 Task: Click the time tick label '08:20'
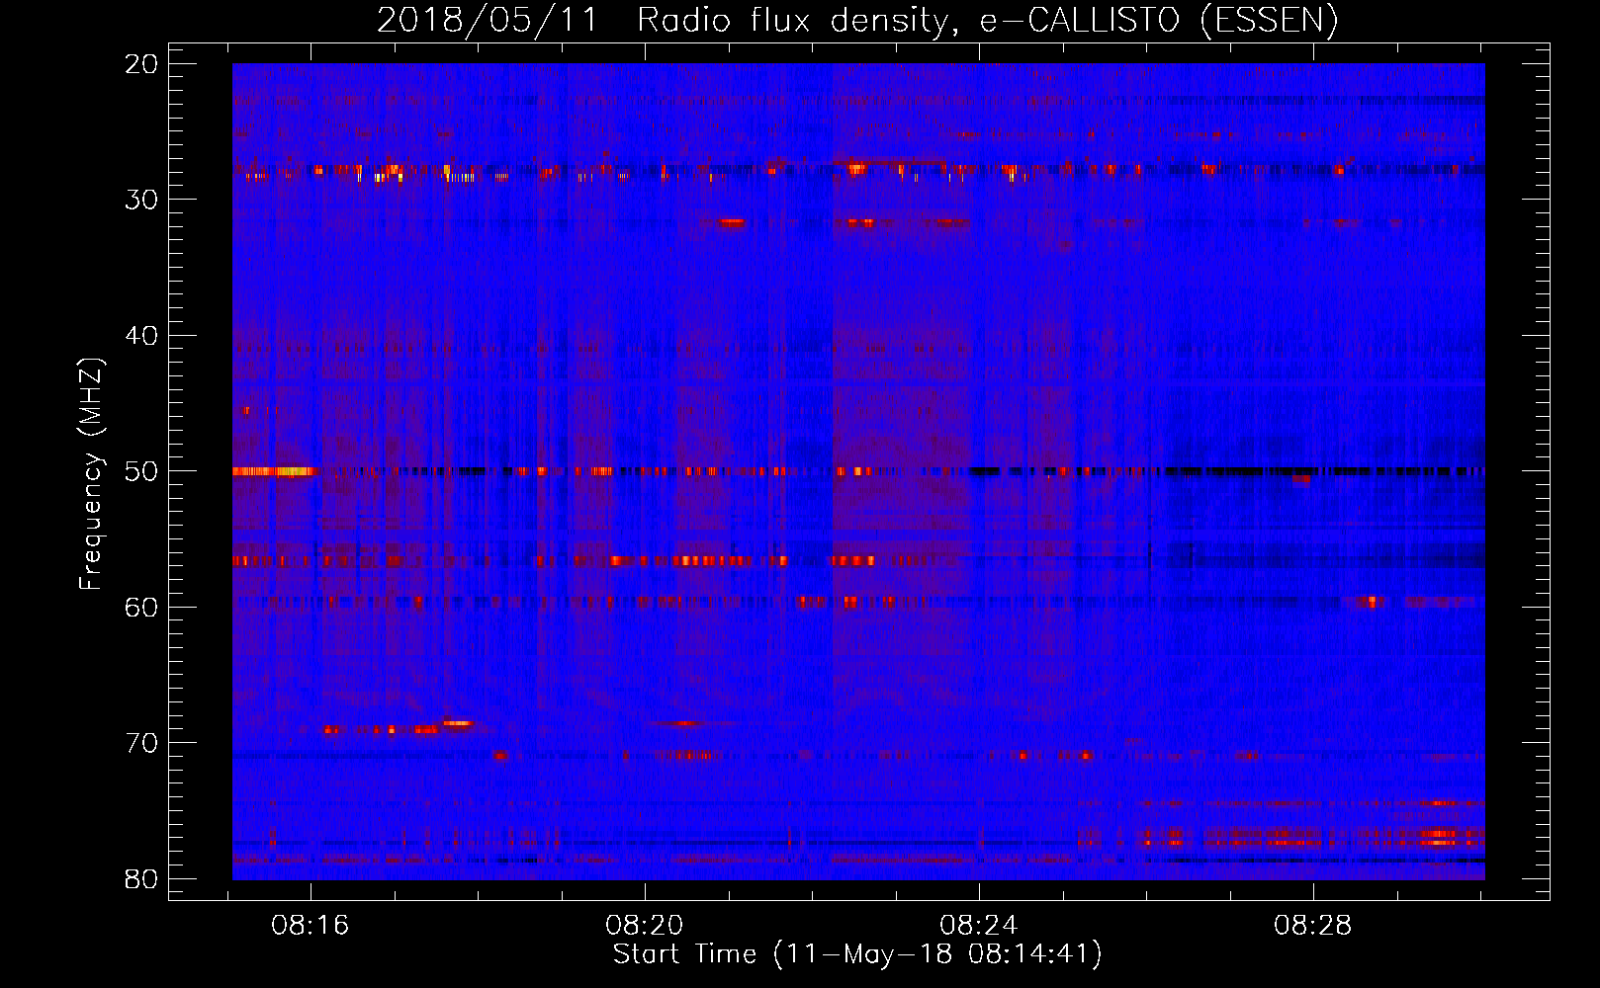pyautogui.click(x=645, y=926)
